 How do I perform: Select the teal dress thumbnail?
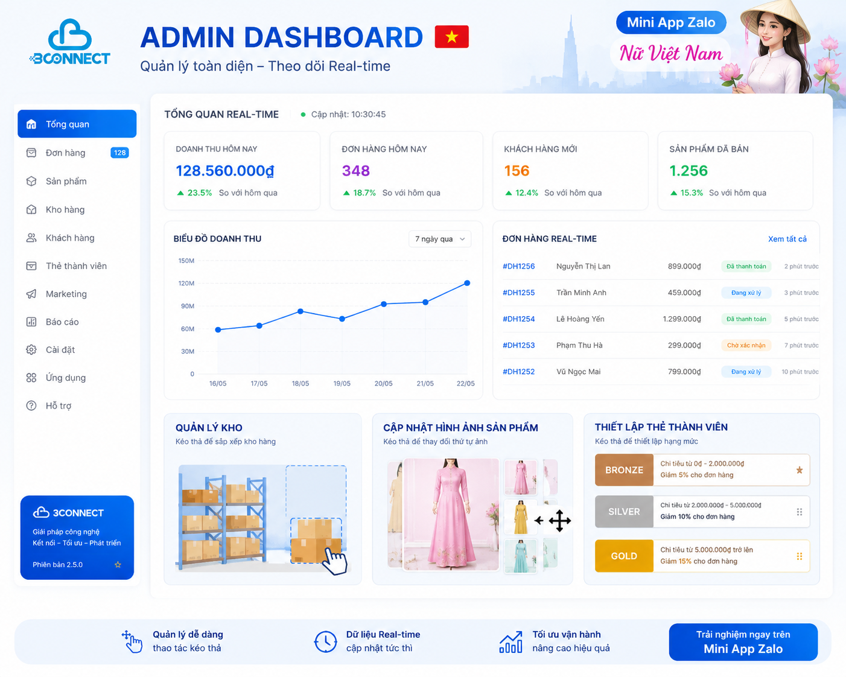[x=520, y=556]
